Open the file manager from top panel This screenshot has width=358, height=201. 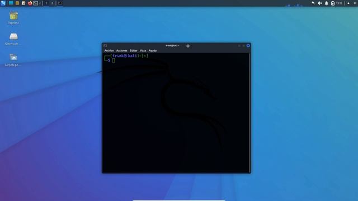click(17, 3)
